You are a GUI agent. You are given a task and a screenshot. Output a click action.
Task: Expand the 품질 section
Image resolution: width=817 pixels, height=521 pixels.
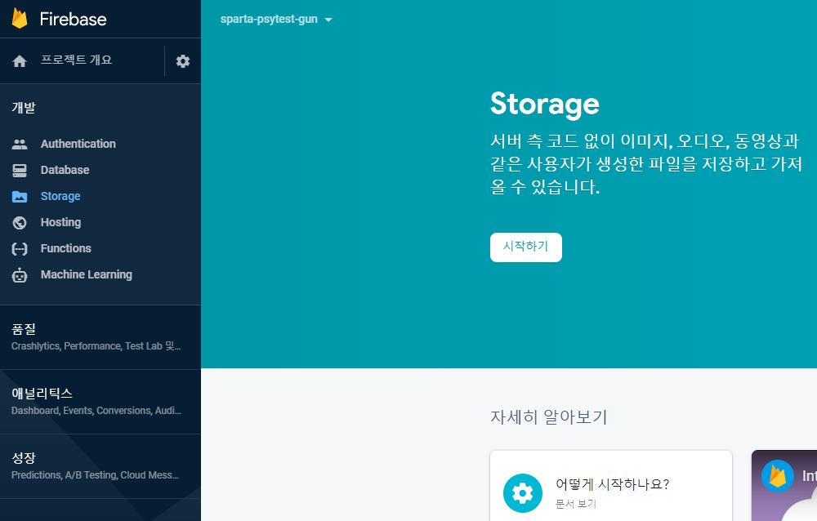point(100,337)
